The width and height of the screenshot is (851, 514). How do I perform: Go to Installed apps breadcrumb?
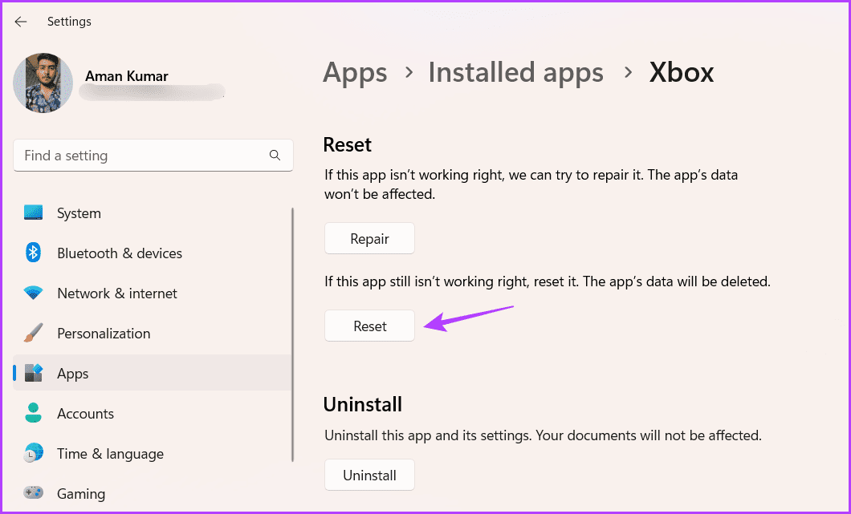(x=515, y=72)
